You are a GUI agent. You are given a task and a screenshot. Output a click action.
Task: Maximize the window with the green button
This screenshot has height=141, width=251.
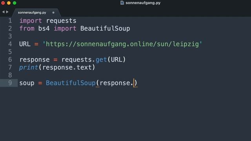pyautogui.click(x=15, y=3)
